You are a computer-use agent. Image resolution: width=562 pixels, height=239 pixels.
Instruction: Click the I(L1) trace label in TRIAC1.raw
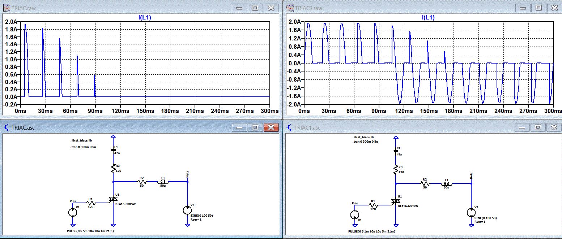pyautogui.click(x=428, y=17)
